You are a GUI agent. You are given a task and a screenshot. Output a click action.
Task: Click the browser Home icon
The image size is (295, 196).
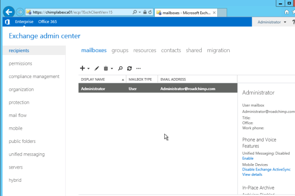click(287, 12)
